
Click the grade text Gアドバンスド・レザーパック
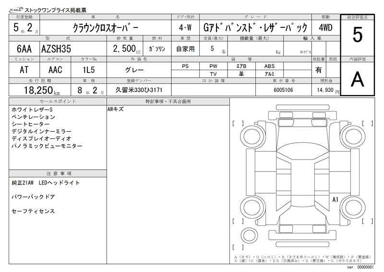(x=255, y=27)
